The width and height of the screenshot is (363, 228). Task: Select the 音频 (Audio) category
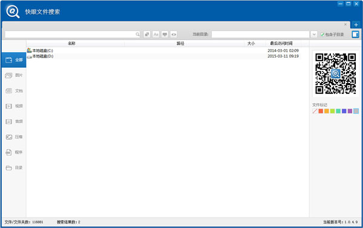pos(14,121)
